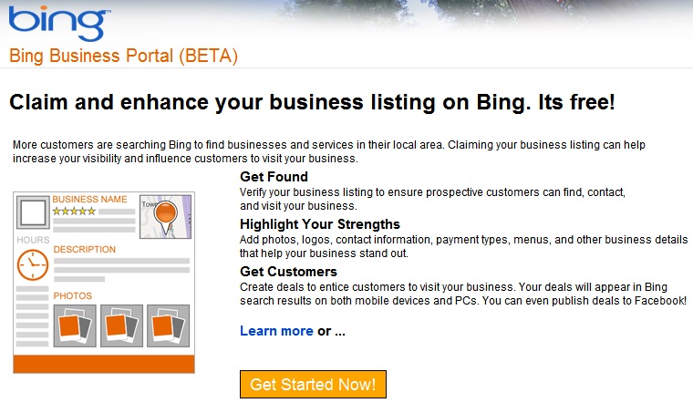Open the Learn more link

click(x=275, y=331)
